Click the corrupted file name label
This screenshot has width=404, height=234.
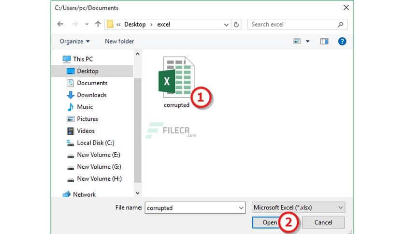coord(176,105)
